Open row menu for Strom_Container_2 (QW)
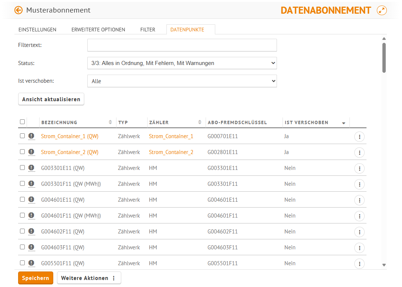The height and width of the screenshot is (287, 402). click(x=359, y=153)
